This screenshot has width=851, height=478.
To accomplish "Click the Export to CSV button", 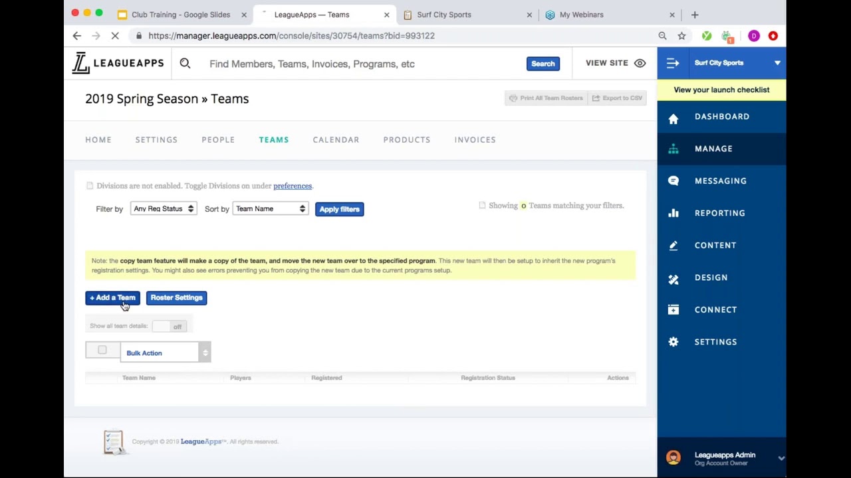I will 617,98.
